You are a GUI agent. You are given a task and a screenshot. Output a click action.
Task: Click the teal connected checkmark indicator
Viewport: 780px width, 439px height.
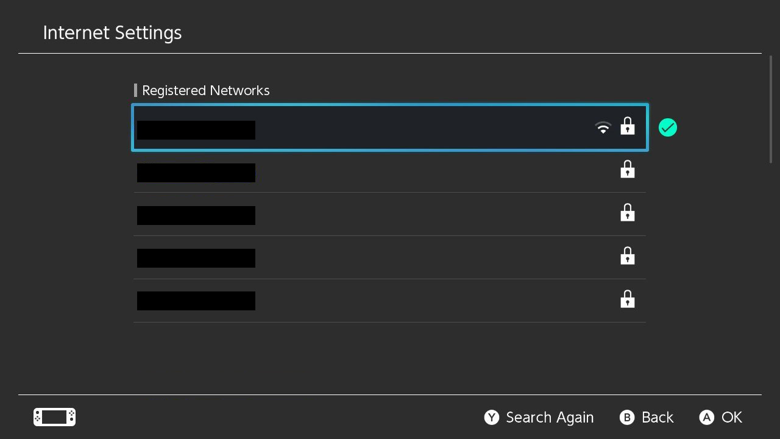coord(668,127)
